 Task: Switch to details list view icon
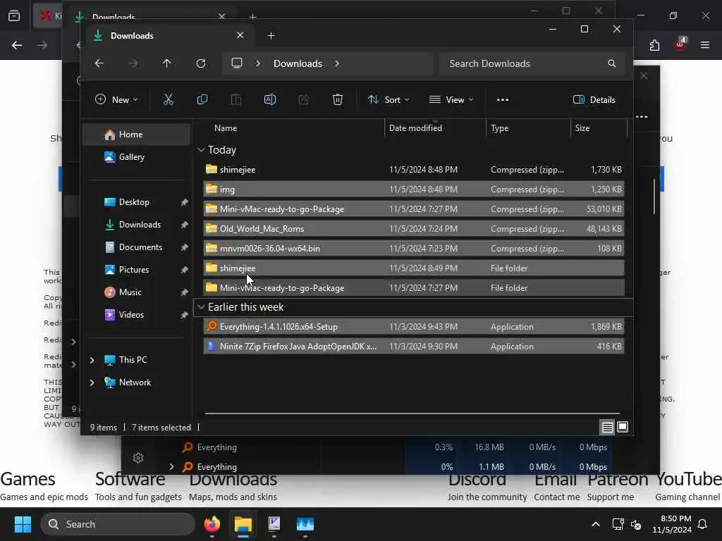(x=607, y=428)
